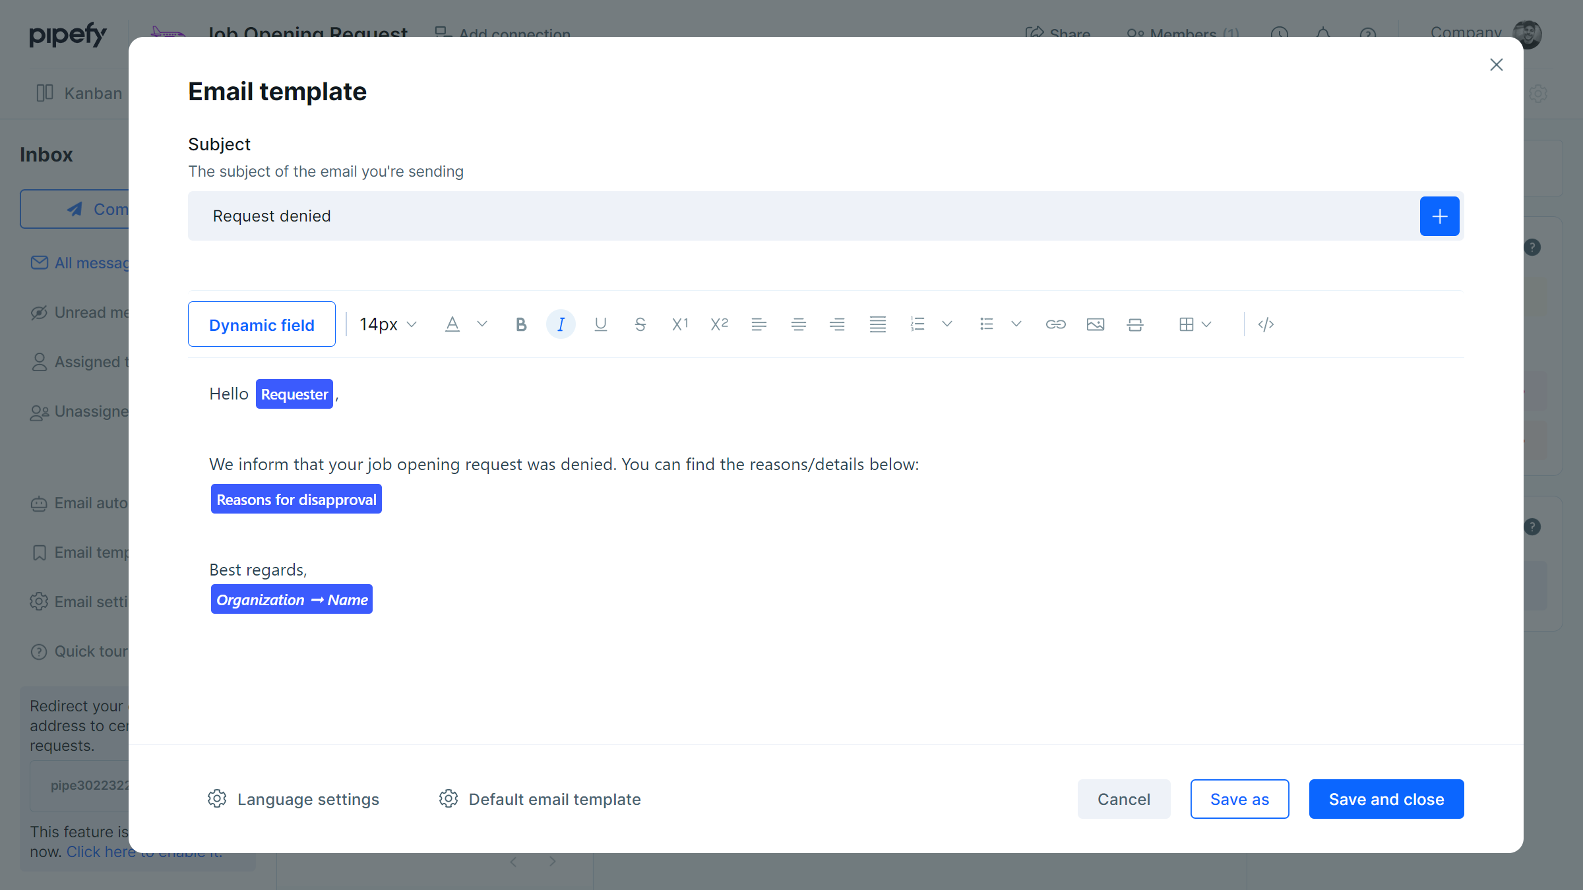This screenshot has width=1583, height=890.
Task: Open HTML source code view
Action: (1266, 324)
